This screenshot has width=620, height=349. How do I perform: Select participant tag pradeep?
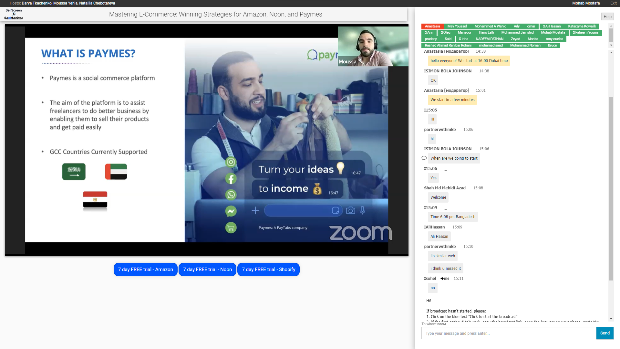[431, 39]
